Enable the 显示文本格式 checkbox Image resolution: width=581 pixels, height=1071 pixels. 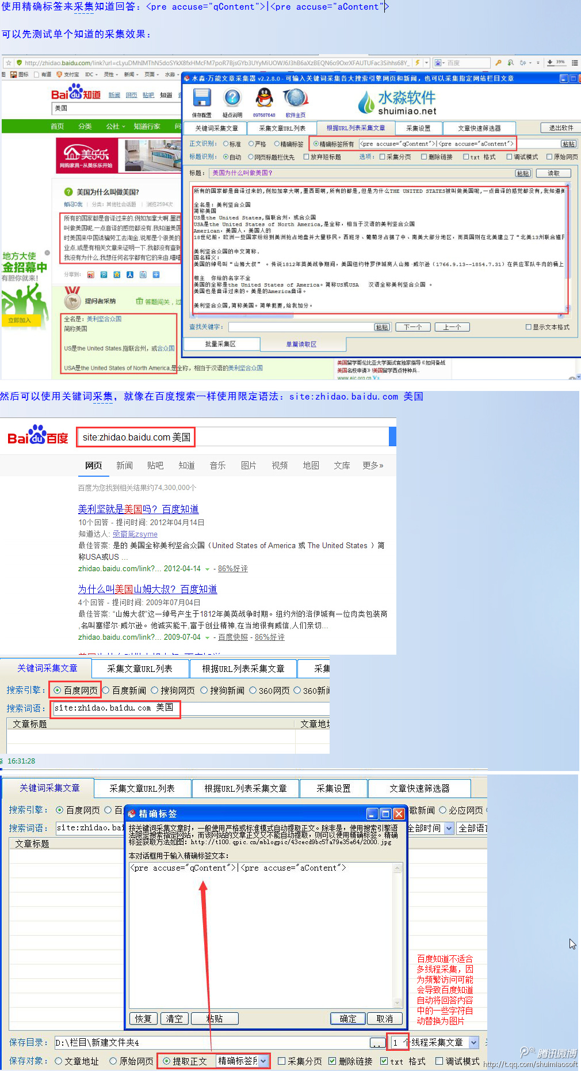[528, 327]
